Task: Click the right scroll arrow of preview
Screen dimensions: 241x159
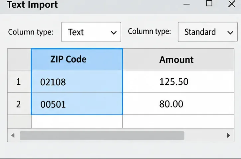Action: (229, 135)
